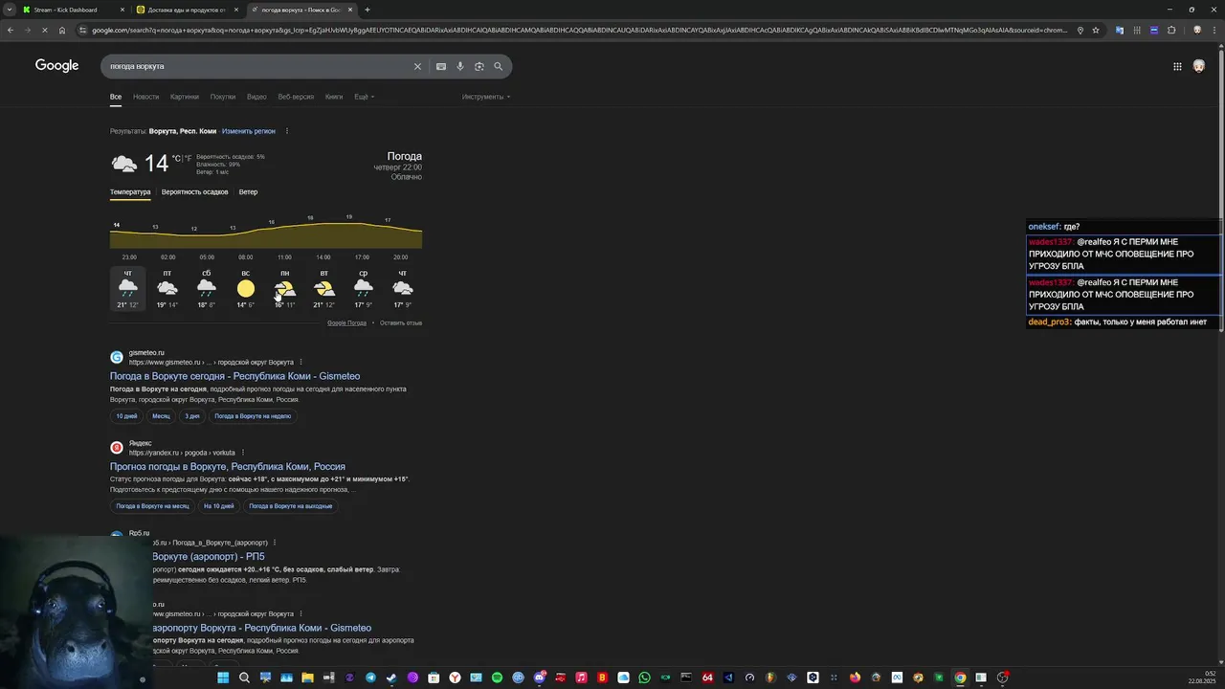
Task: Open Google apps grid menu
Action: pos(1177,66)
